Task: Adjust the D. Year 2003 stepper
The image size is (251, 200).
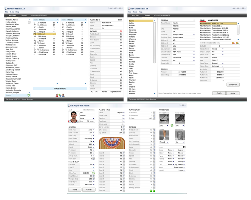Action: click(154, 118)
